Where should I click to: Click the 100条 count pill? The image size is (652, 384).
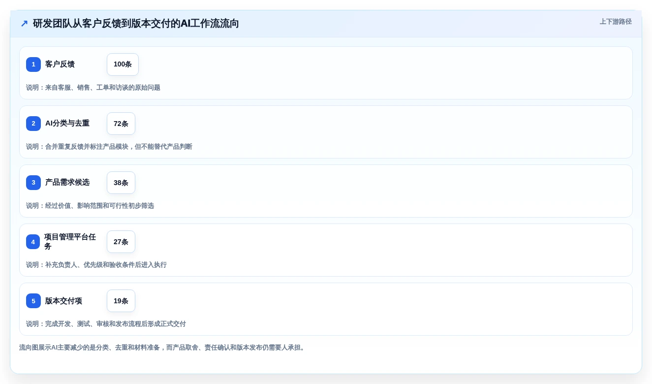(x=123, y=64)
